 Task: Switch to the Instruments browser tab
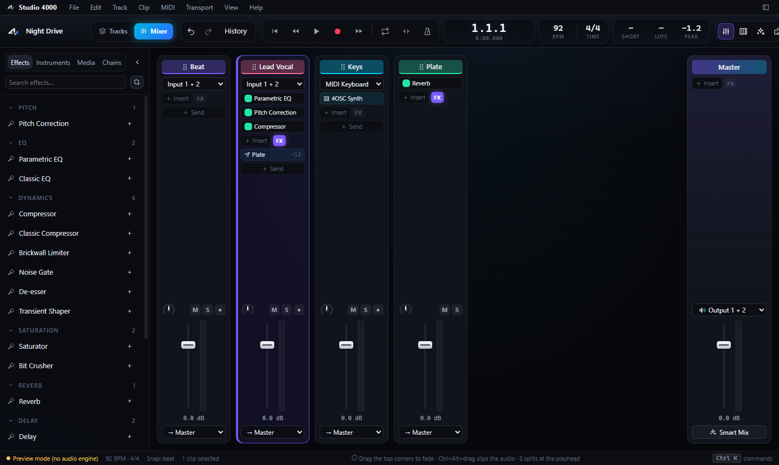click(x=53, y=63)
